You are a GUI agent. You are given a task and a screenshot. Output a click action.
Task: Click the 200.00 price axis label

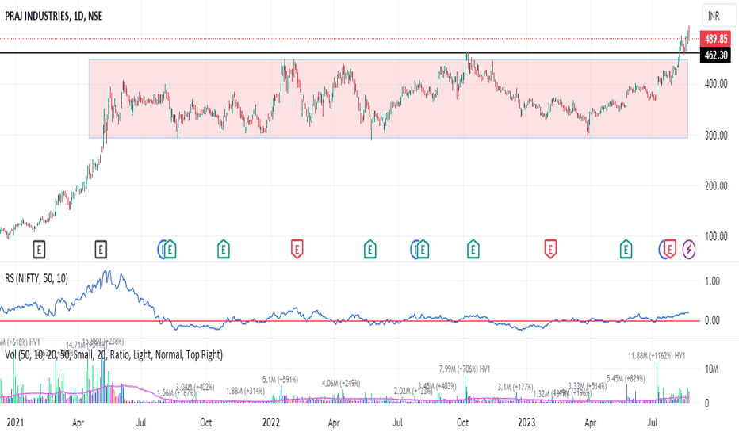pyautogui.click(x=716, y=185)
